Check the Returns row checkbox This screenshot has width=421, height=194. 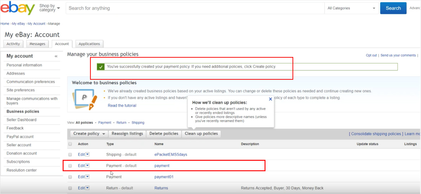[70, 188]
